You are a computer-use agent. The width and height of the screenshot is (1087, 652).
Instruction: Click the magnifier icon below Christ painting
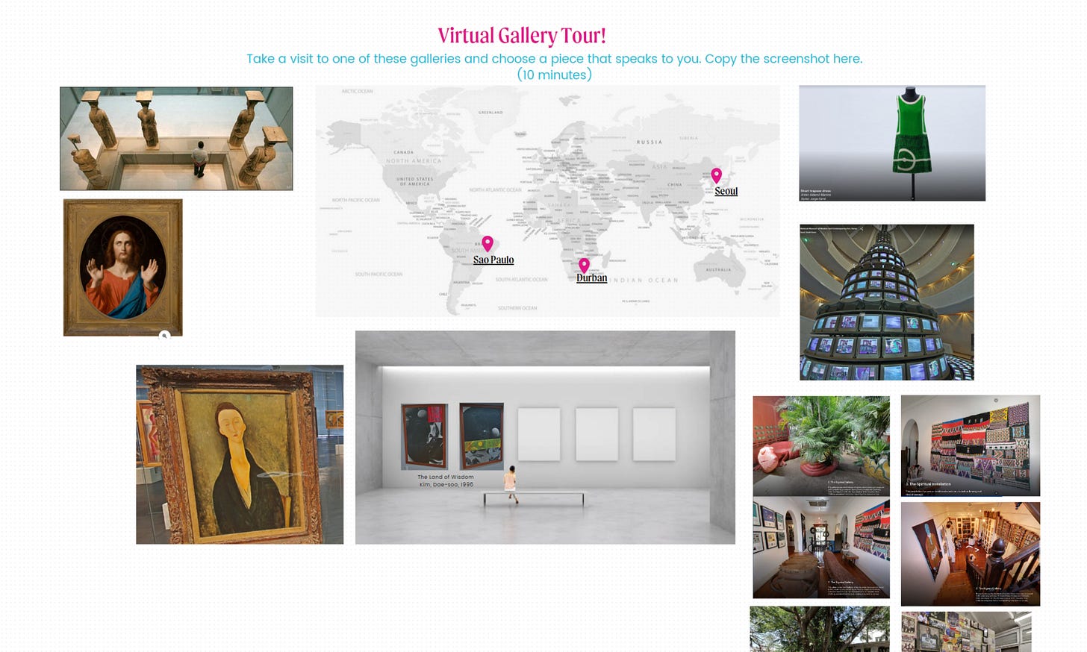165,336
